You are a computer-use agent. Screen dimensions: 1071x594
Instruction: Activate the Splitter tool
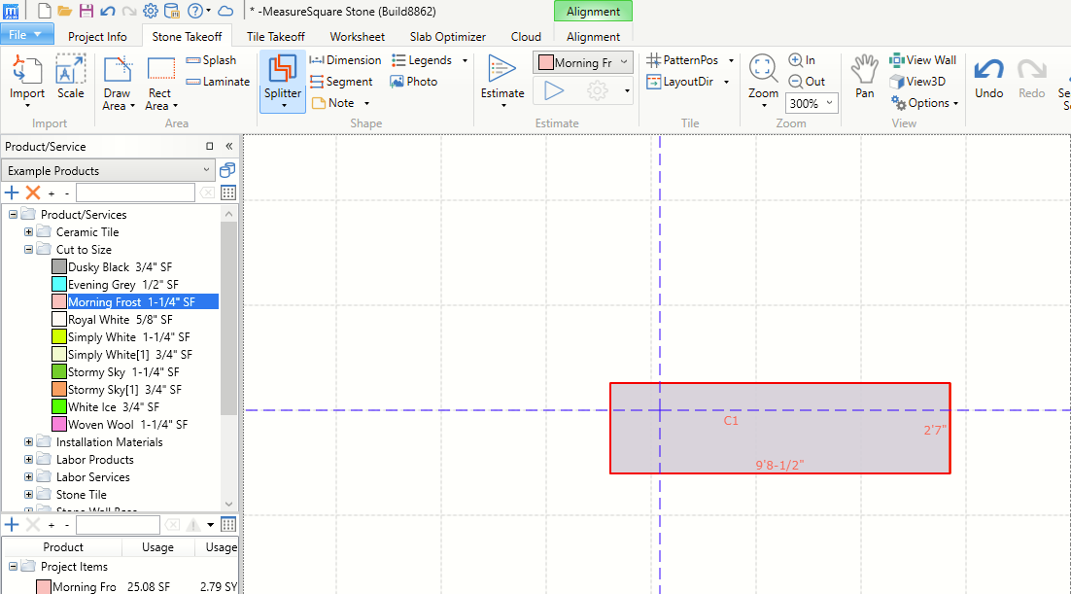click(283, 82)
